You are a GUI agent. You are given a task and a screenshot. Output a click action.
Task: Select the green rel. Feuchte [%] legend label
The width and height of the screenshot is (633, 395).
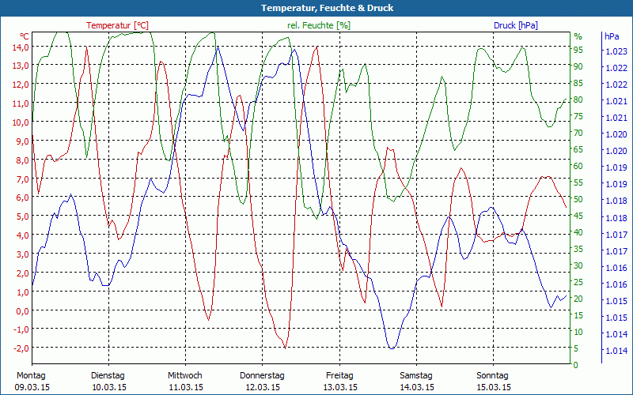click(318, 25)
